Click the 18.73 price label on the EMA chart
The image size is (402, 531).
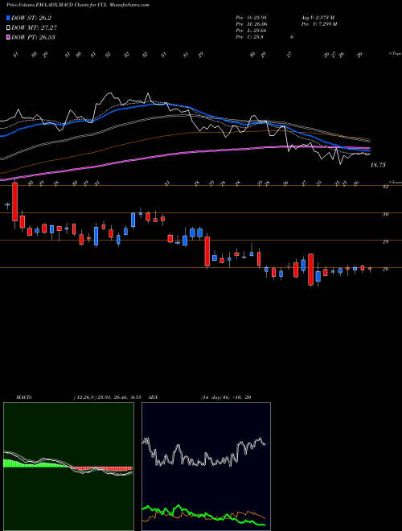[378, 165]
